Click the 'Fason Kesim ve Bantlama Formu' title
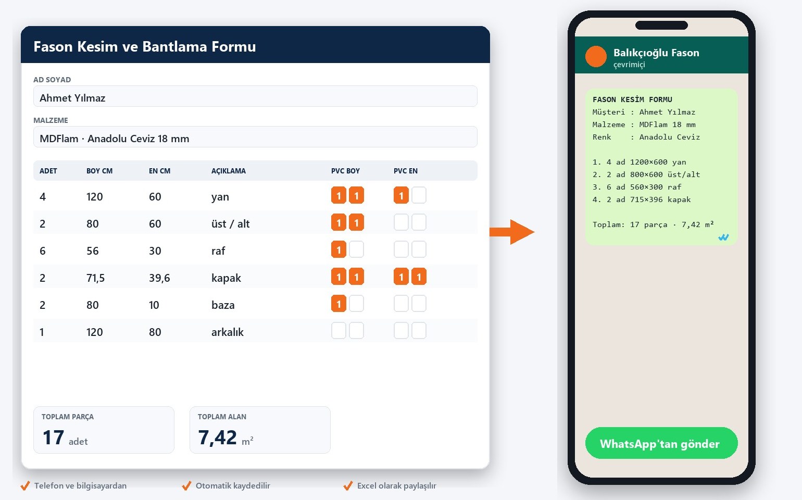The width and height of the screenshot is (802, 500). [x=145, y=46]
